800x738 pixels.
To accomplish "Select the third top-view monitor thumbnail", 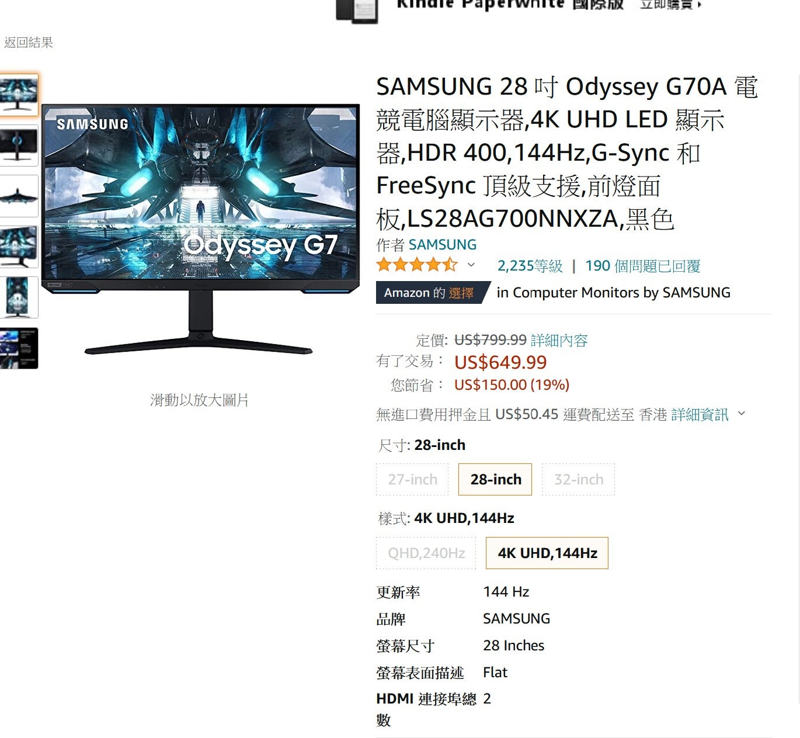I will (x=19, y=196).
